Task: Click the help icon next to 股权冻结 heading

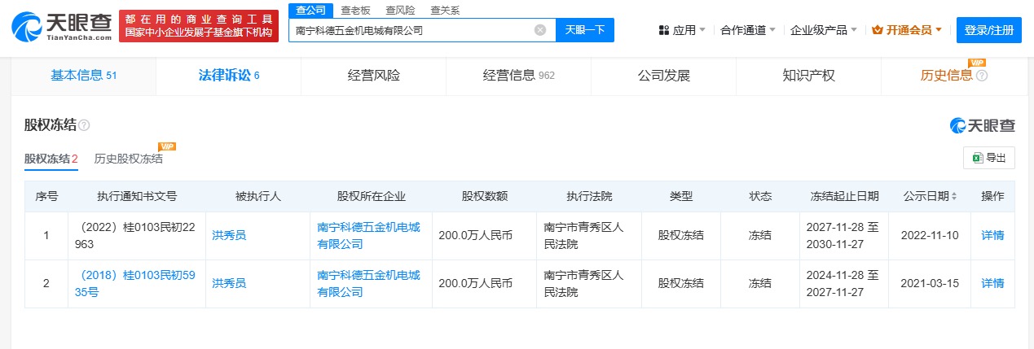Action: point(84,125)
